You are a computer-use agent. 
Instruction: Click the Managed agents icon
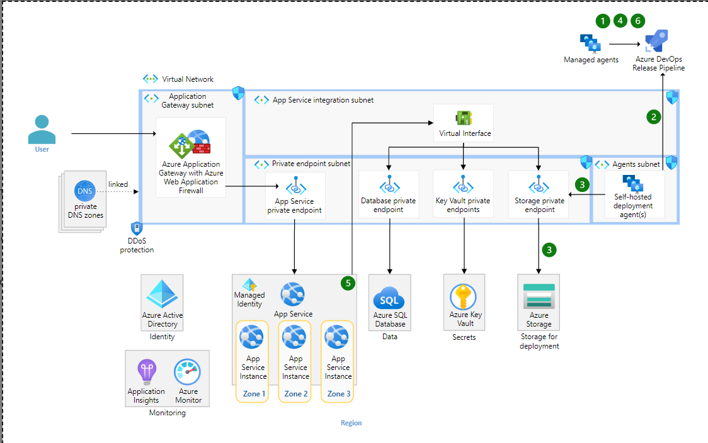point(591,44)
